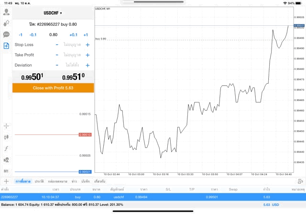Open the accounts profile icon

[6, 12]
